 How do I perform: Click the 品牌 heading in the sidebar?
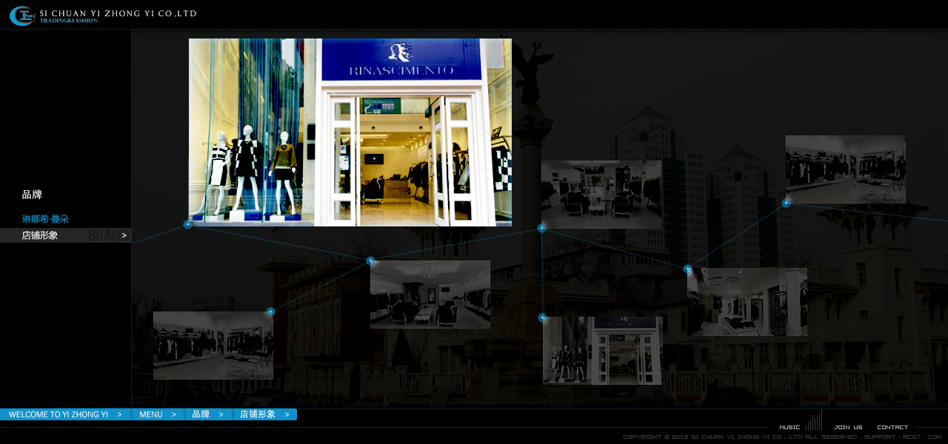coord(32,195)
